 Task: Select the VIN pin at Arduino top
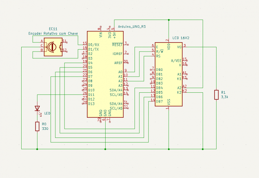100,34
